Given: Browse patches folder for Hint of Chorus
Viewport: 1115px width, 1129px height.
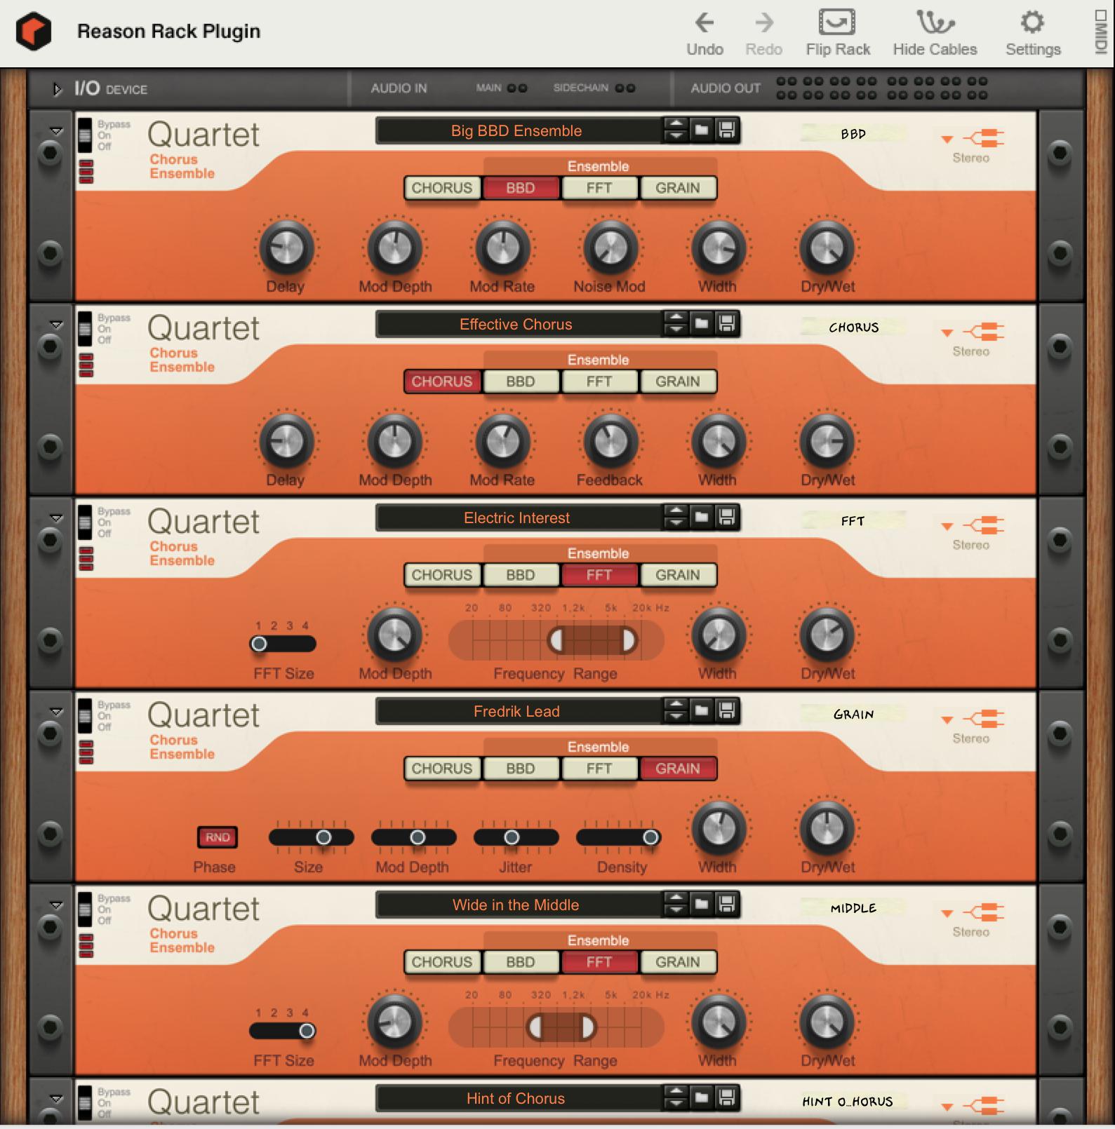Looking at the screenshot, I should 701,1097.
